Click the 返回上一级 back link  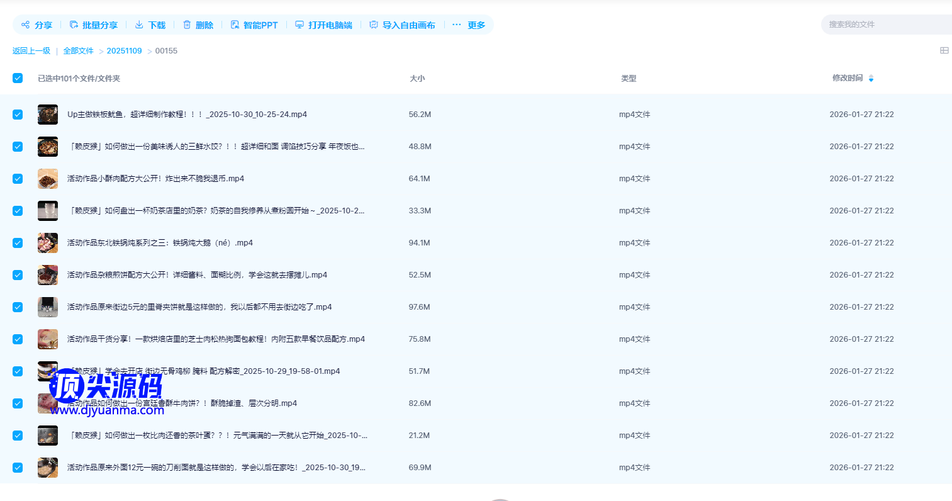31,51
